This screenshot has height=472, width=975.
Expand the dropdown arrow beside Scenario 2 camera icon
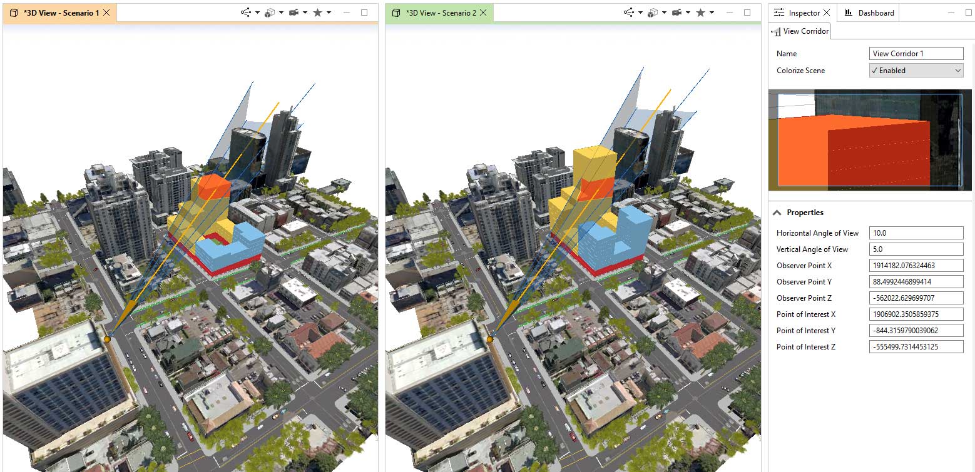pos(688,13)
